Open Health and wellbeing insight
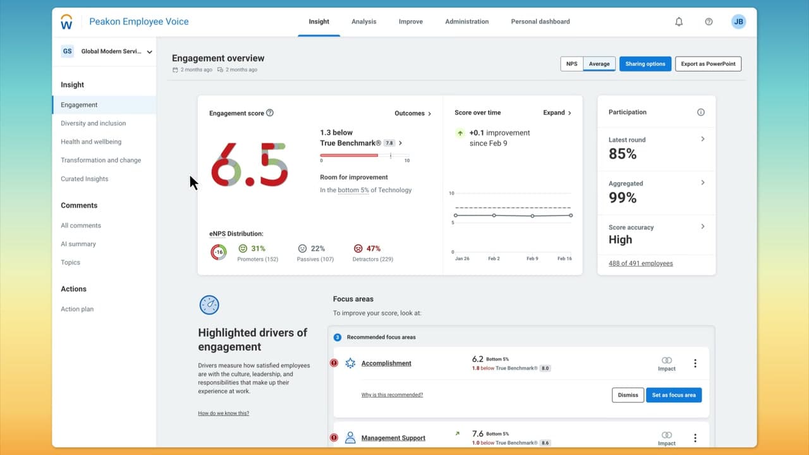The image size is (809, 455). pos(91,142)
